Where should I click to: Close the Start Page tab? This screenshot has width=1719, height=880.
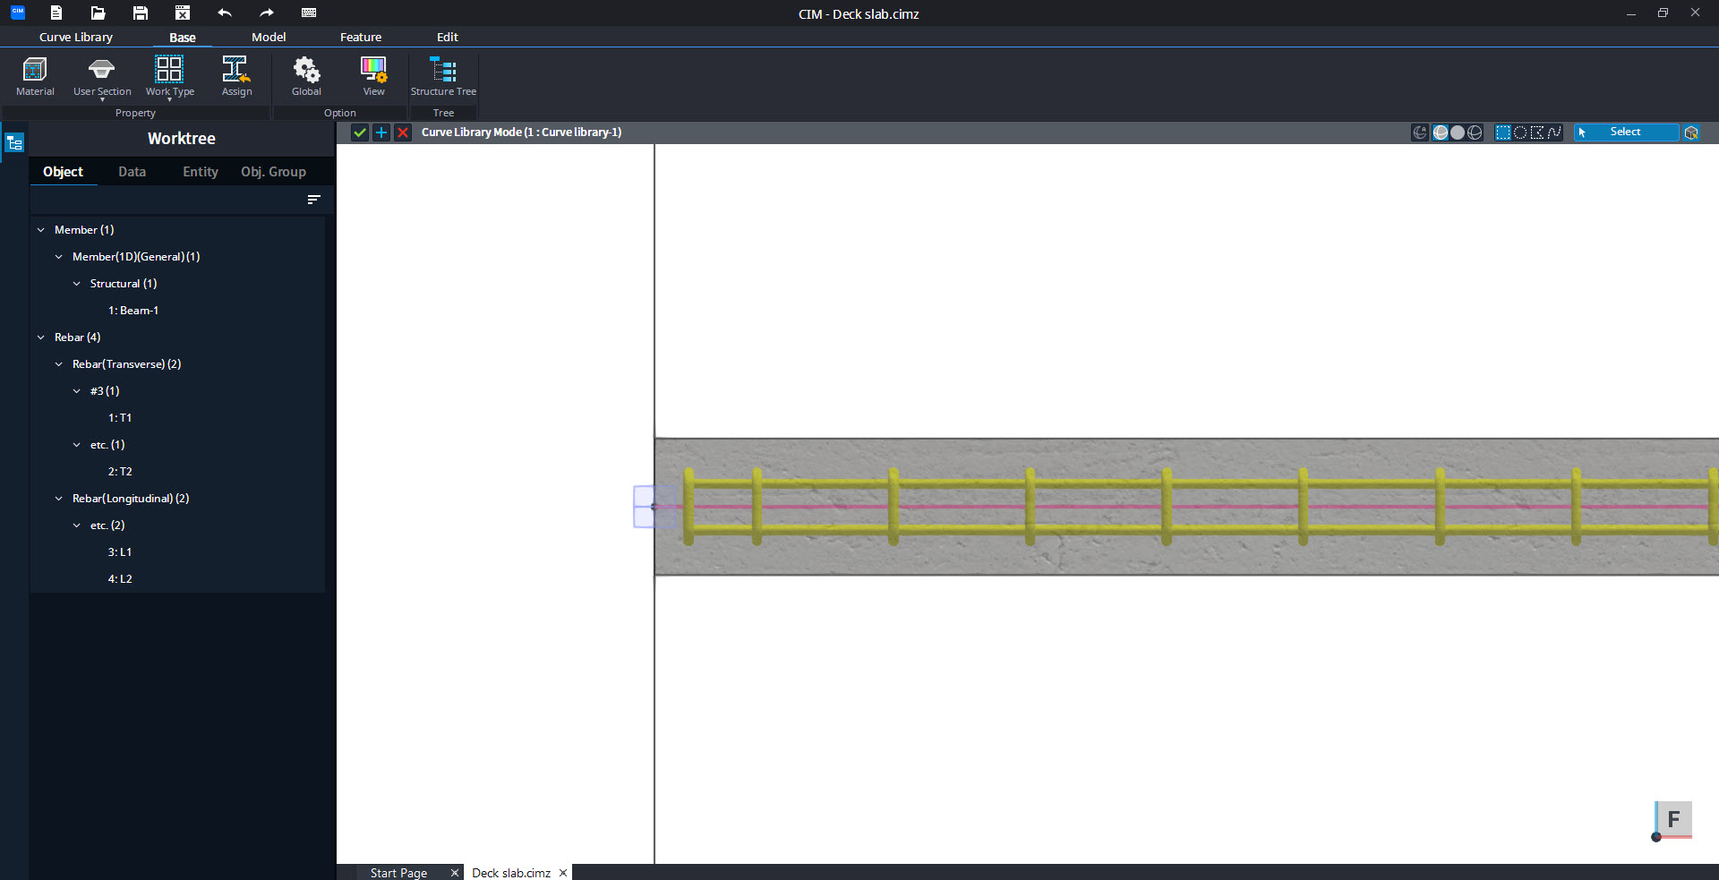pyautogui.click(x=454, y=873)
